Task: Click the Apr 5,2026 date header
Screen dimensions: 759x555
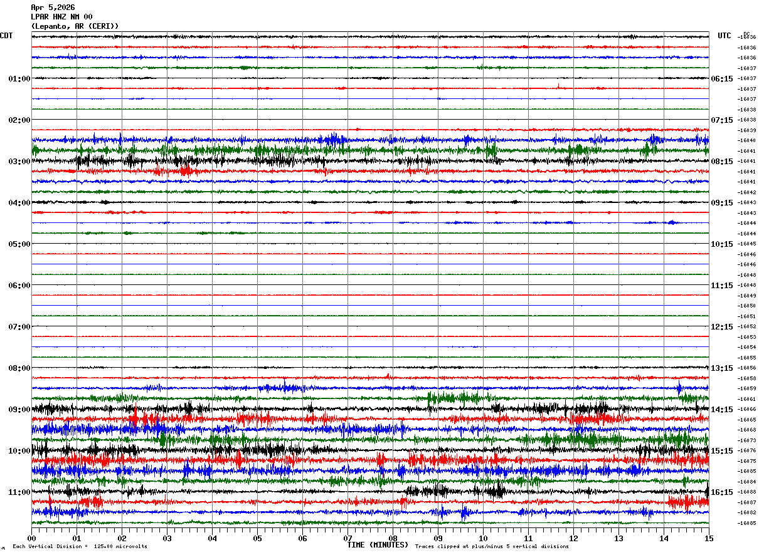Action: [x=53, y=8]
